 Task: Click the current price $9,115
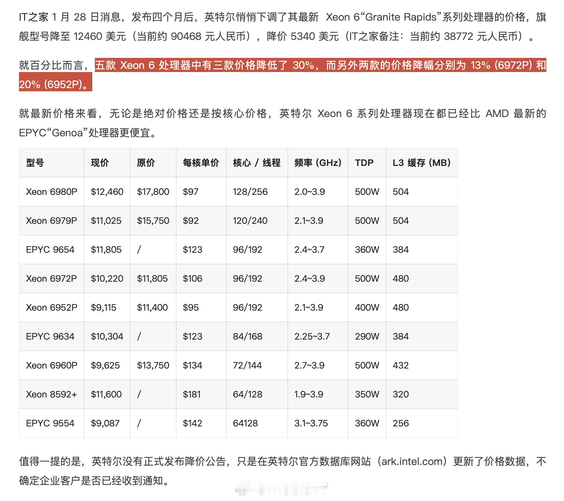click(x=104, y=307)
